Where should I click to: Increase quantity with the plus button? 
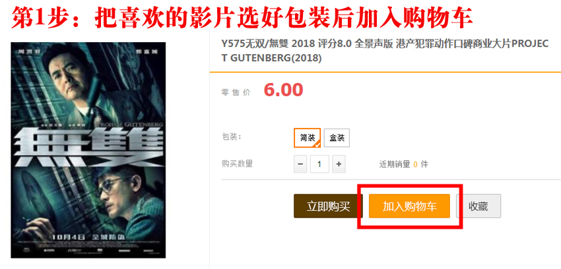click(x=339, y=164)
